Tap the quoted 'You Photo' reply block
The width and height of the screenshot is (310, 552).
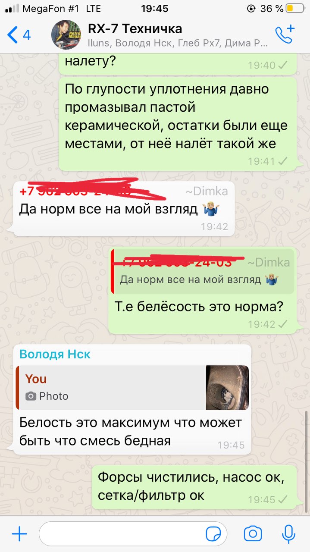tap(132, 388)
